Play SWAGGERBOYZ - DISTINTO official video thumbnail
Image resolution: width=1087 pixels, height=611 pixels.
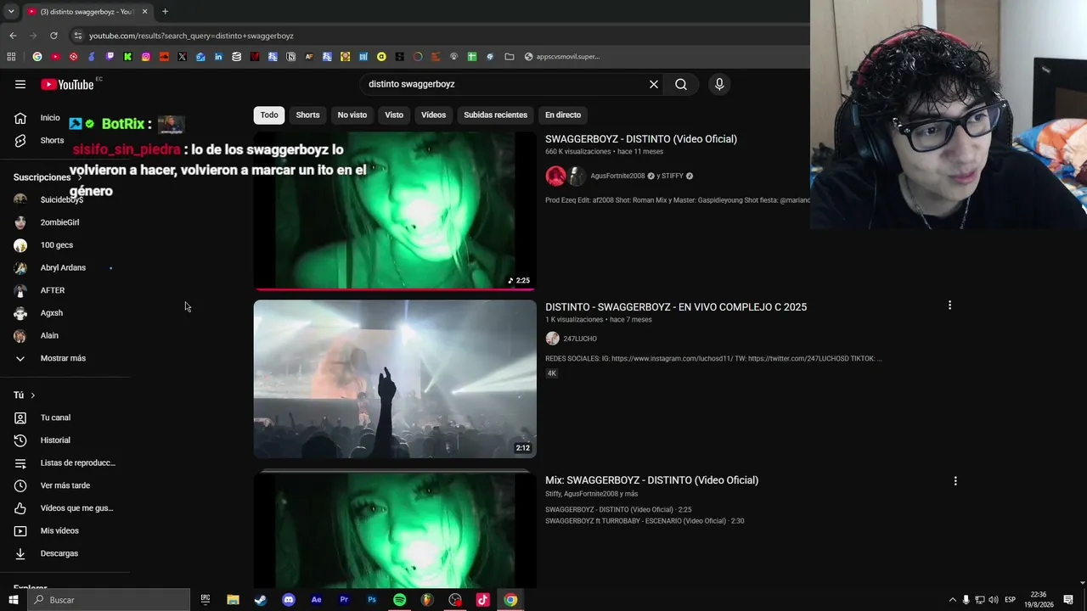395,210
